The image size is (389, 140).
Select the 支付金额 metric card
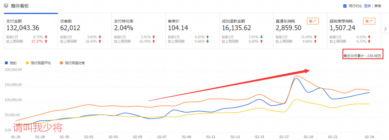click(31, 31)
